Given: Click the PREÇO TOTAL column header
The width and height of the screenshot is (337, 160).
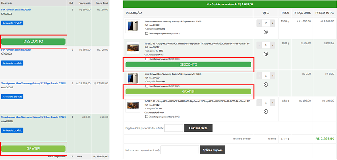Looking at the screenshot, I should [325, 13].
